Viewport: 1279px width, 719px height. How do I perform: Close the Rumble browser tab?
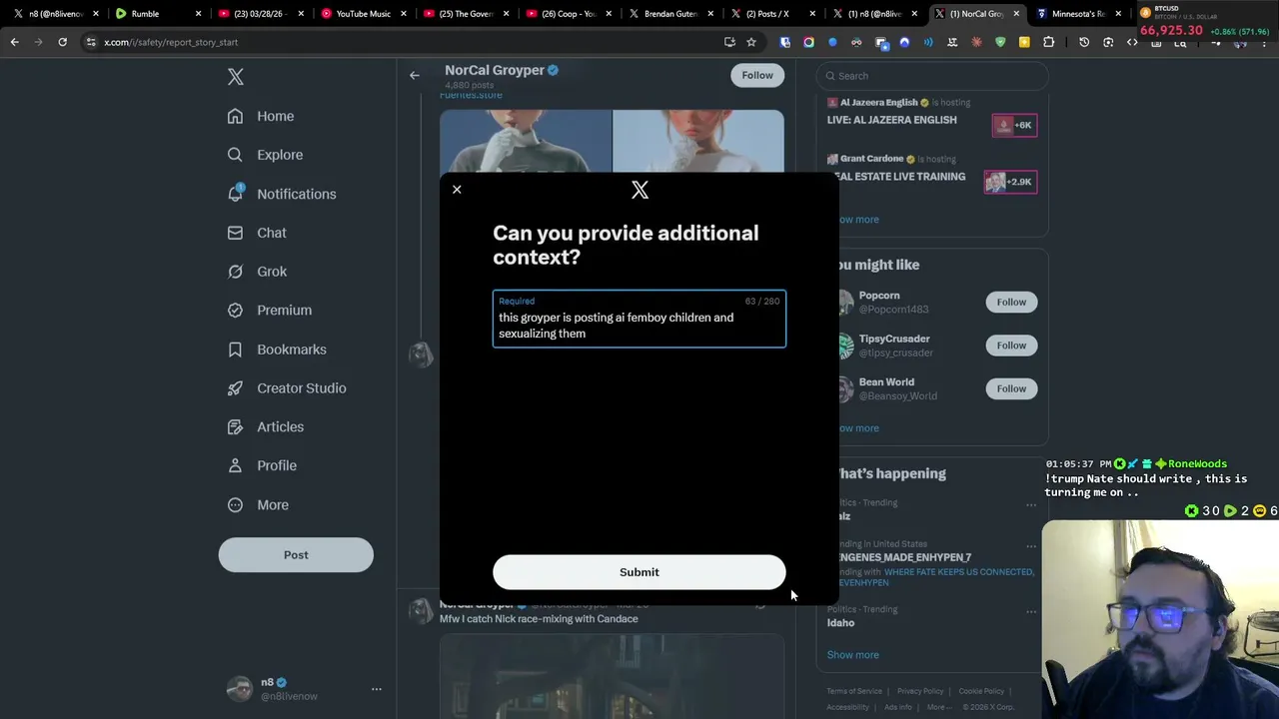tap(198, 14)
